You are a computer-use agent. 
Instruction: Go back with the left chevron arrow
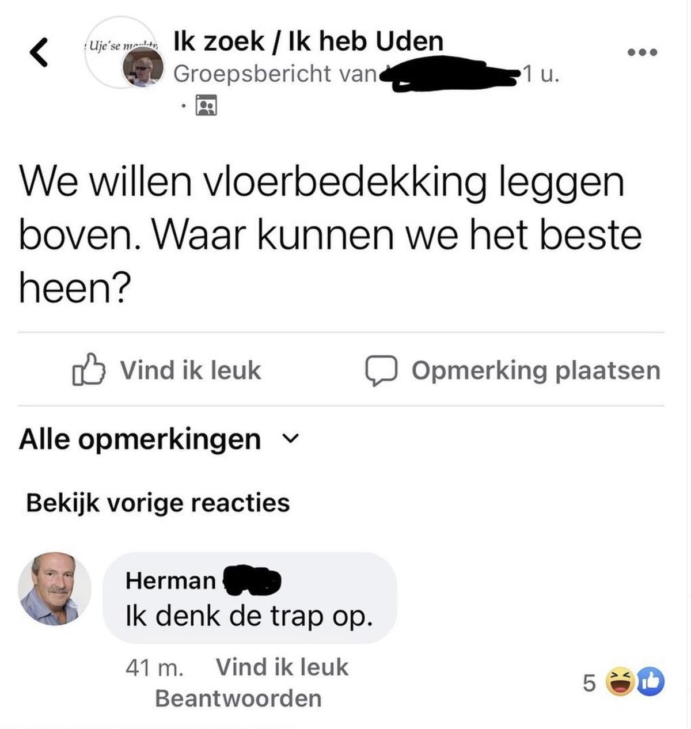click(38, 52)
